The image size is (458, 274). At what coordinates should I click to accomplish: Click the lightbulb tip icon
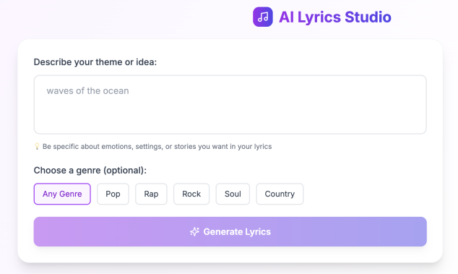[37, 146]
